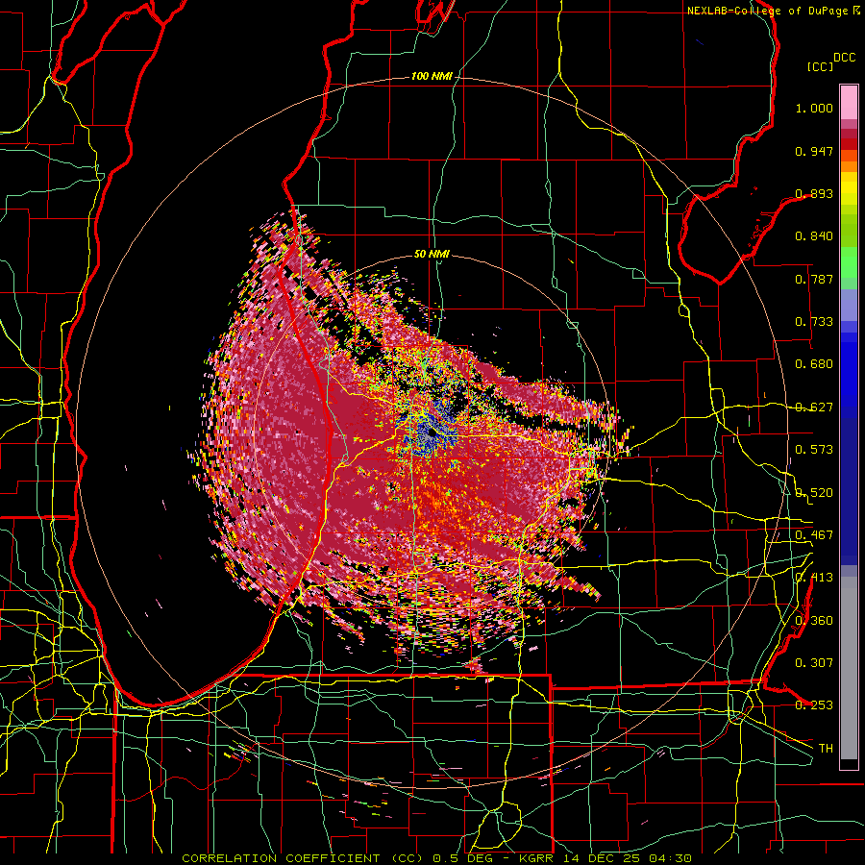Click the NEXLAB-College of DuPage label
Viewport: 865px width, 865px height.
769,11
